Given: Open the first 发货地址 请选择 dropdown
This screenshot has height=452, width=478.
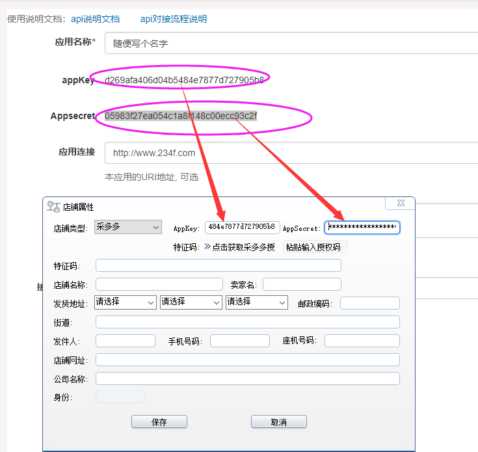Looking at the screenshot, I should click(x=125, y=302).
